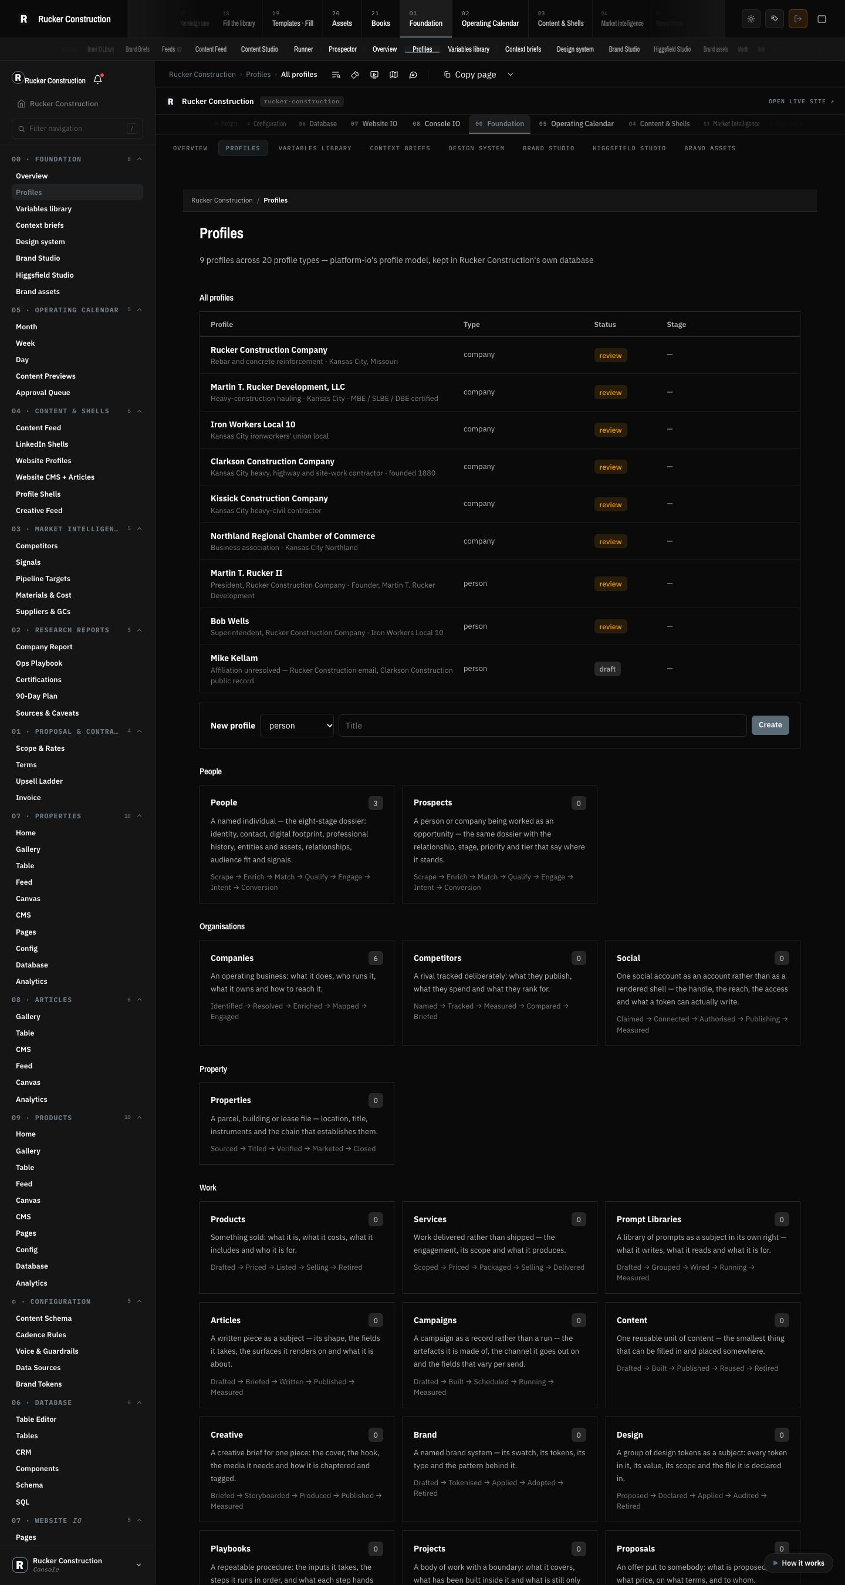This screenshot has height=1585, width=845.
Task: Select the 08 Console IO tab
Action: click(x=436, y=124)
